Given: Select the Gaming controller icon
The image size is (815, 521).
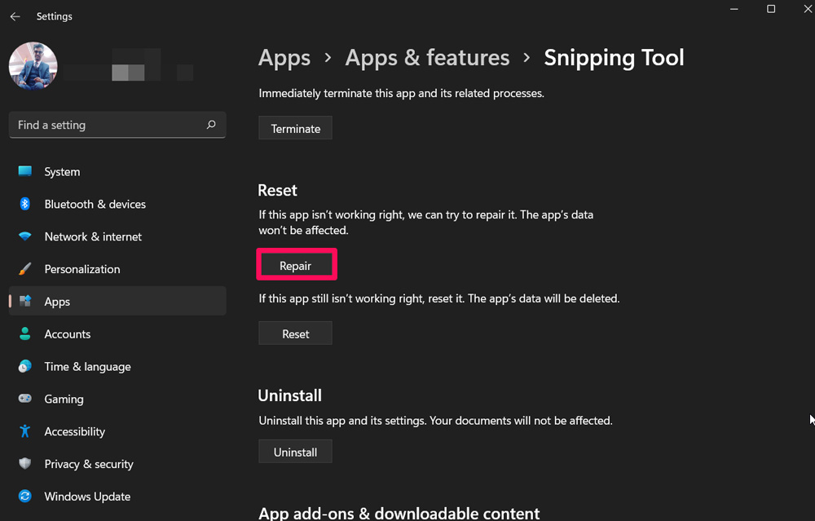Looking at the screenshot, I should (x=25, y=399).
